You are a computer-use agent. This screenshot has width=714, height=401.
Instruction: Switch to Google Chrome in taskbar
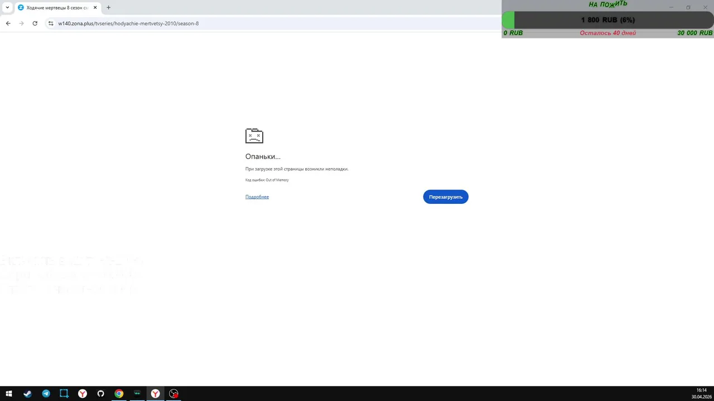[119, 394]
